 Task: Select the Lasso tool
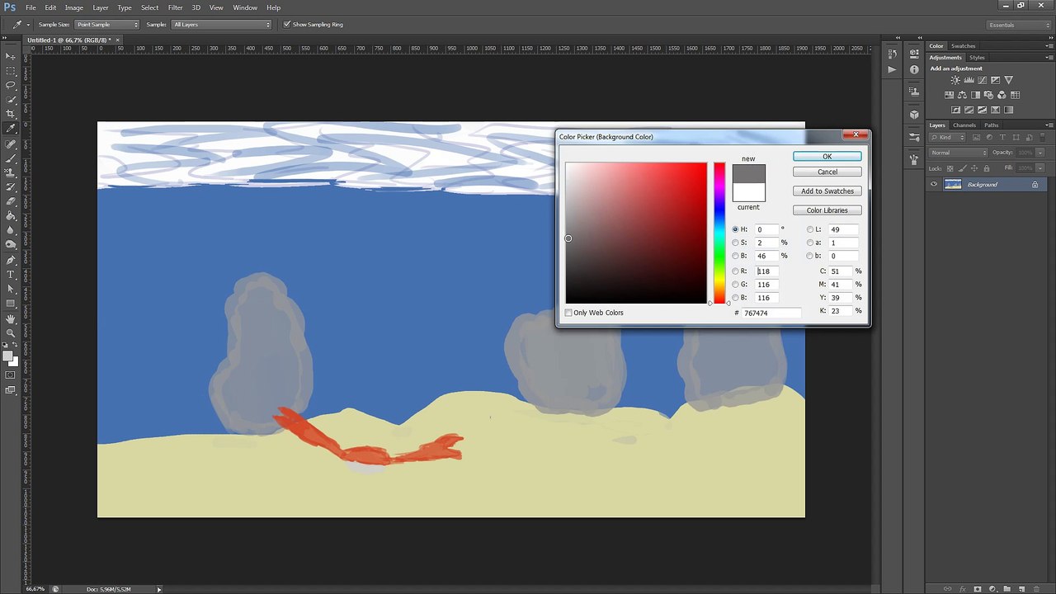(x=11, y=85)
